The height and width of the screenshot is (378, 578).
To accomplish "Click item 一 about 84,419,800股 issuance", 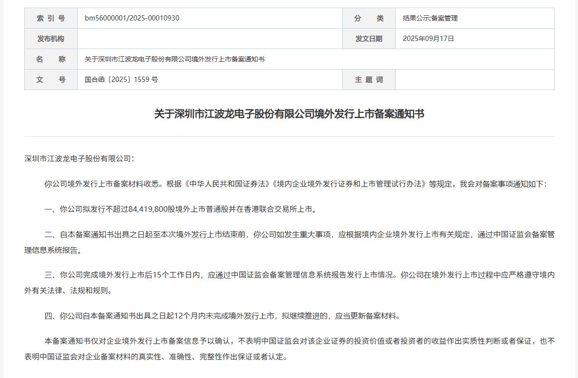I will coord(180,209).
